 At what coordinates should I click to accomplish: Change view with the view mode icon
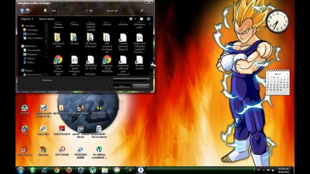tap(131, 19)
